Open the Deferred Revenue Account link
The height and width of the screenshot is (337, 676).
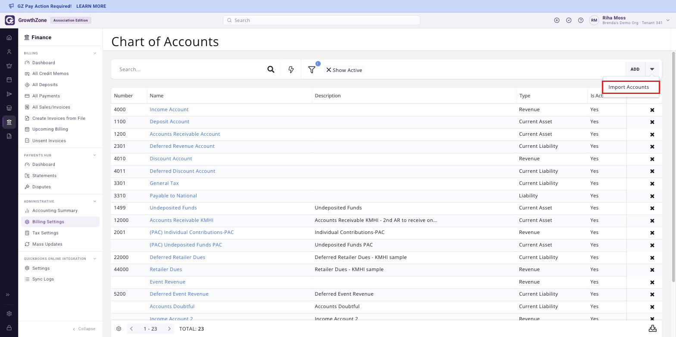(182, 146)
